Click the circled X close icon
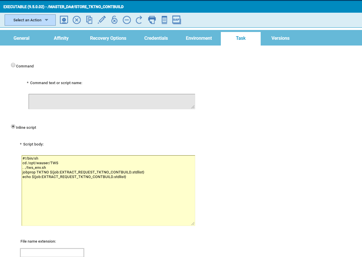This screenshot has height=257, width=362. point(76,20)
